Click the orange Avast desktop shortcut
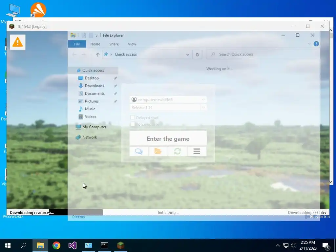The width and height of the screenshot is (336, 252). click(x=38, y=10)
